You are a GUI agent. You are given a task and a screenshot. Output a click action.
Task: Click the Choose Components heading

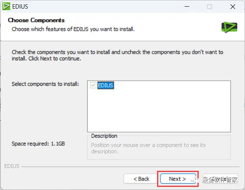click(36, 20)
